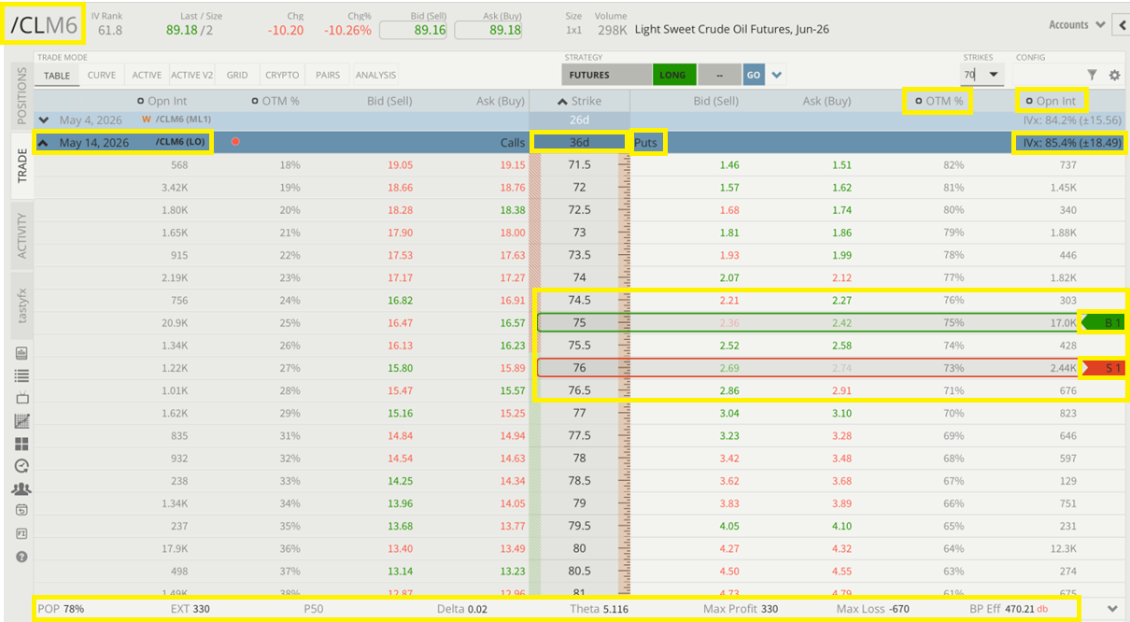Click the red S 1 order tag

pos(1103,368)
